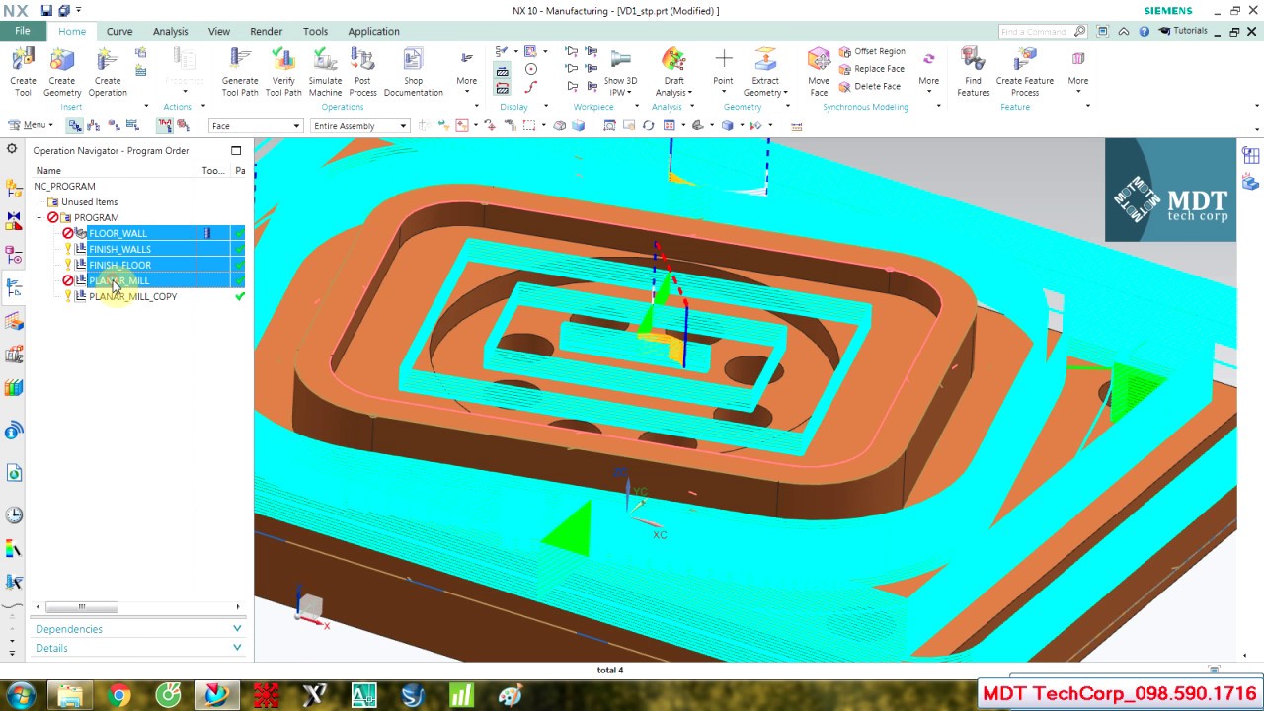This screenshot has width=1264, height=711.
Task: Collapse the PROGRAM tree node
Action: pyautogui.click(x=39, y=217)
